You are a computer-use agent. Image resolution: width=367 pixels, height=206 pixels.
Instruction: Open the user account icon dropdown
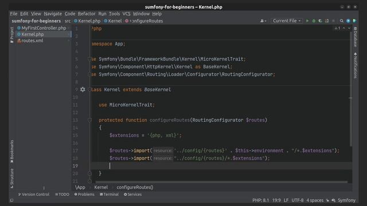263,21
